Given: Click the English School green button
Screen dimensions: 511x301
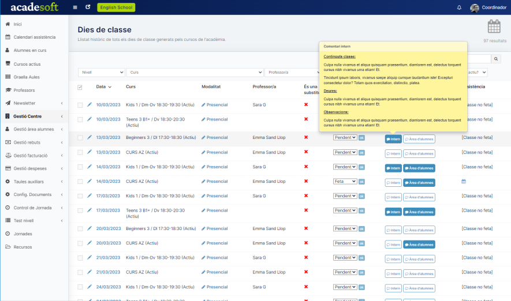Looking at the screenshot, I should 116,7.
